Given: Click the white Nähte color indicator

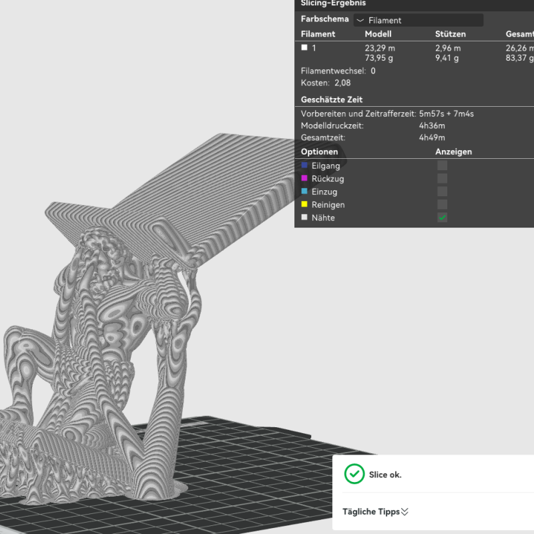Looking at the screenshot, I should tap(306, 218).
